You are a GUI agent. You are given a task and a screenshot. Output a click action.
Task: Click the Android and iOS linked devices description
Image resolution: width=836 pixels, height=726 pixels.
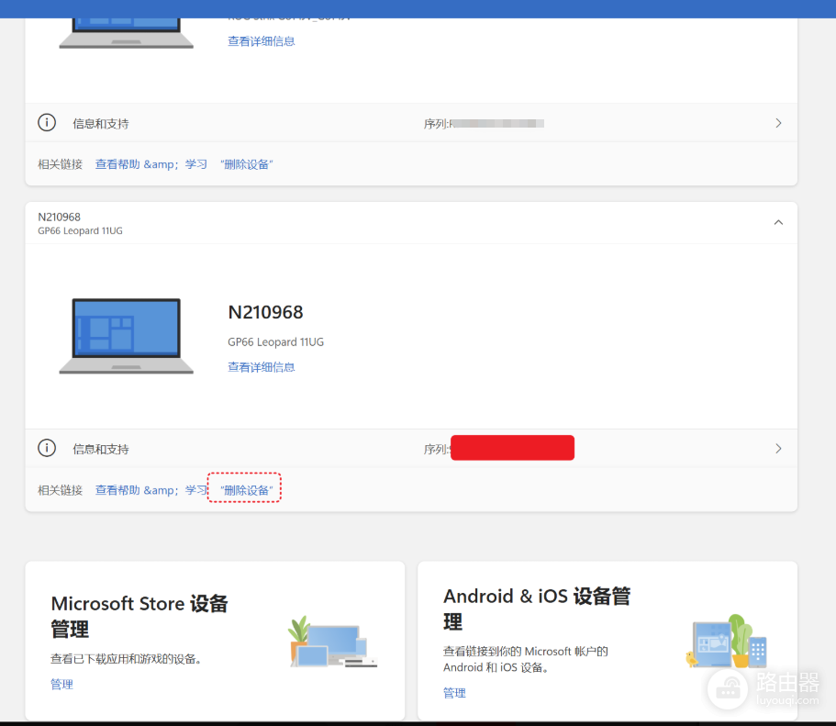[x=526, y=659]
